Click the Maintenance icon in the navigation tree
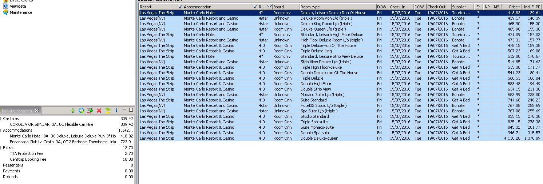This screenshot has width=543, height=184. (5, 12)
